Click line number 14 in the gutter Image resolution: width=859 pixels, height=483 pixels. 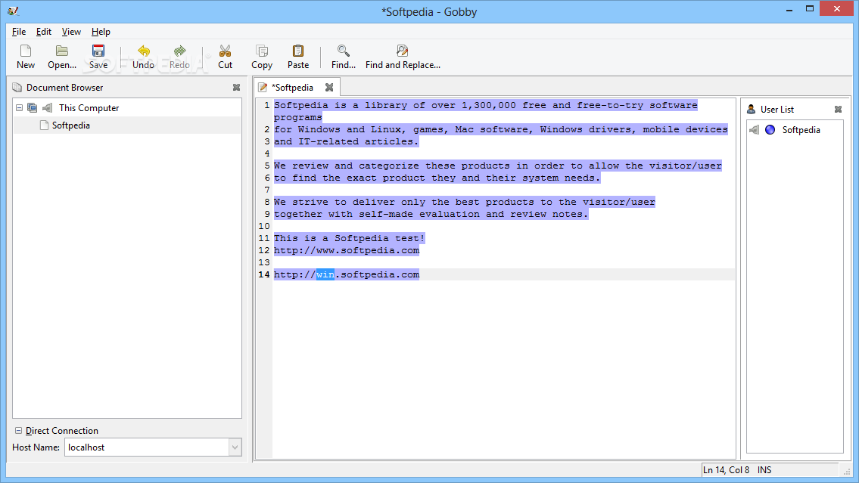(264, 274)
